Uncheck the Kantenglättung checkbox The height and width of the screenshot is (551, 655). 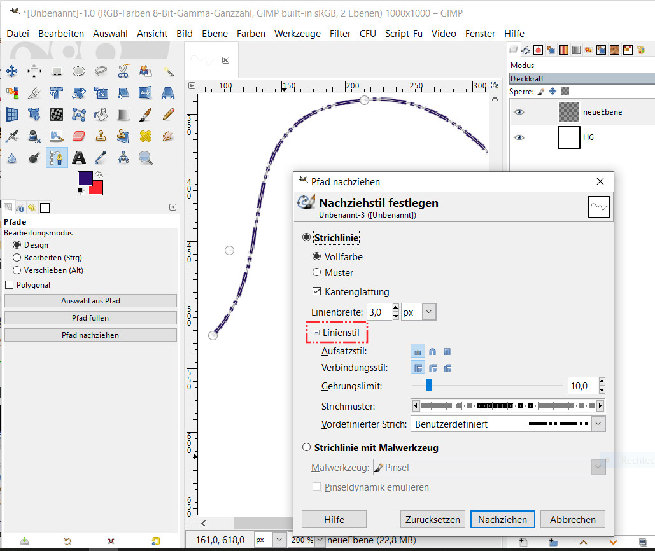[317, 292]
